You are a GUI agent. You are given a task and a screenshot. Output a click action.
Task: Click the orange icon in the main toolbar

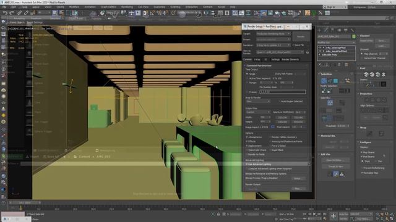click(308, 12)
